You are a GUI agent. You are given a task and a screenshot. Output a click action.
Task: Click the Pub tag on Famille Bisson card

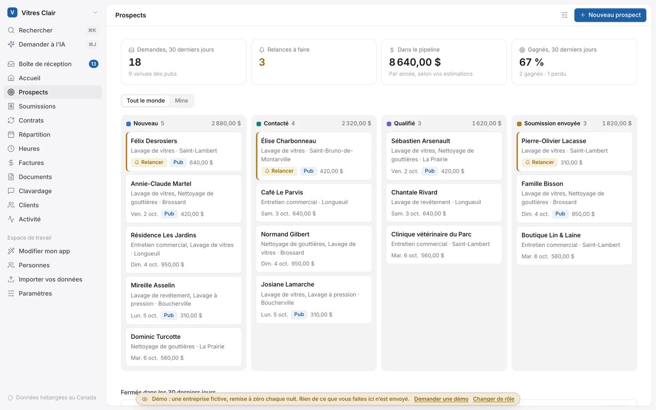pos(560,214)
